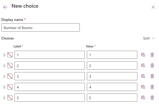Open additional properties for choice 3
Viewport: 159px width, 106px height.
pyautogui.click(x=143, y=76)
